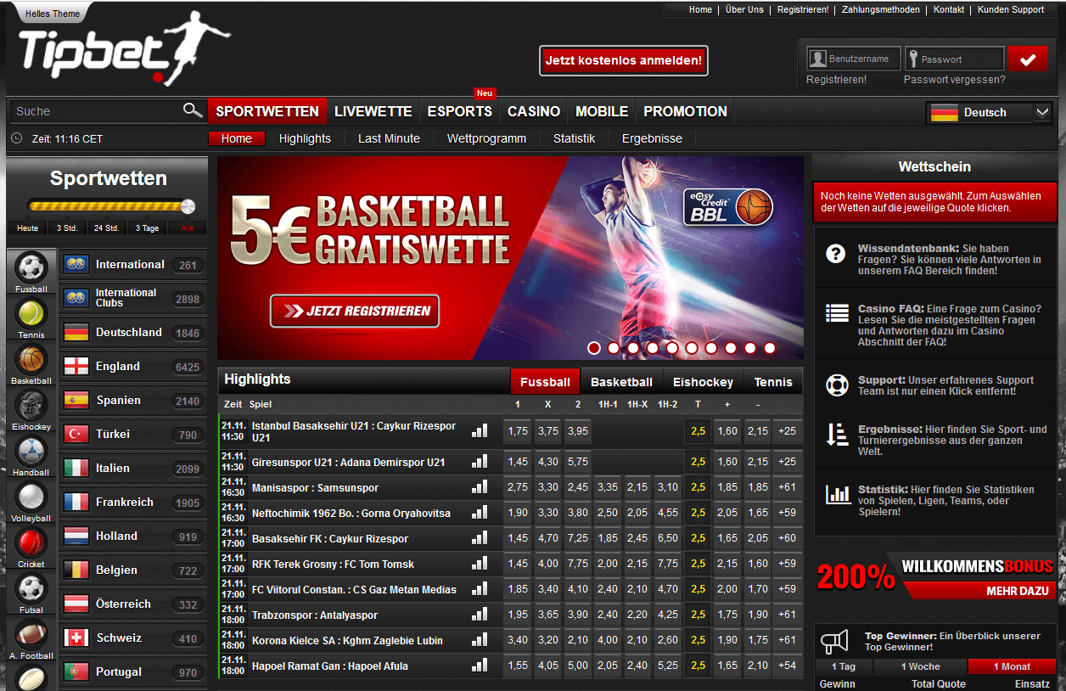
Task: Select the Fussball soccer ball sport icon
Action: 31,267
